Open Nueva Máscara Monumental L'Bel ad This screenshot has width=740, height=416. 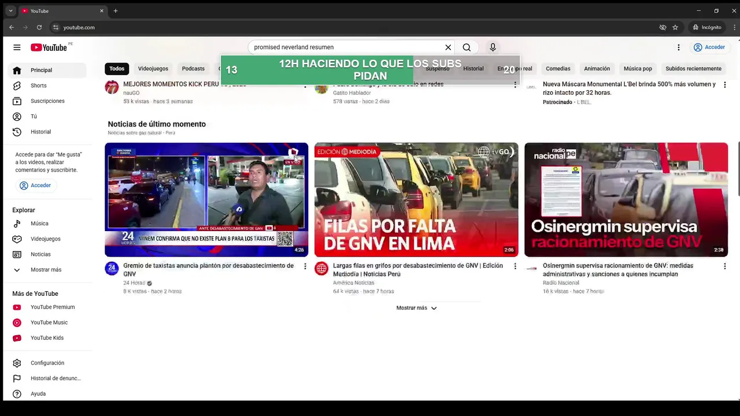(x=629, y=88)
